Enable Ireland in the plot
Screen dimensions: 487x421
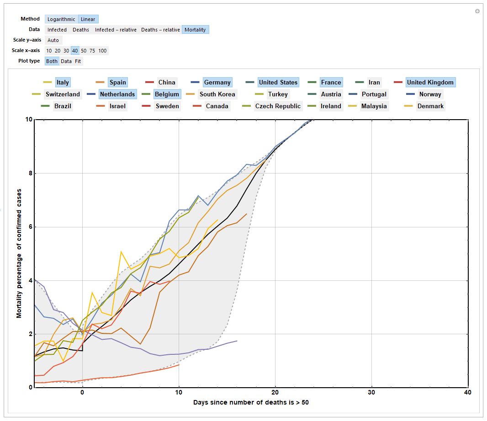pyautogui.click(x=331, y=106)
